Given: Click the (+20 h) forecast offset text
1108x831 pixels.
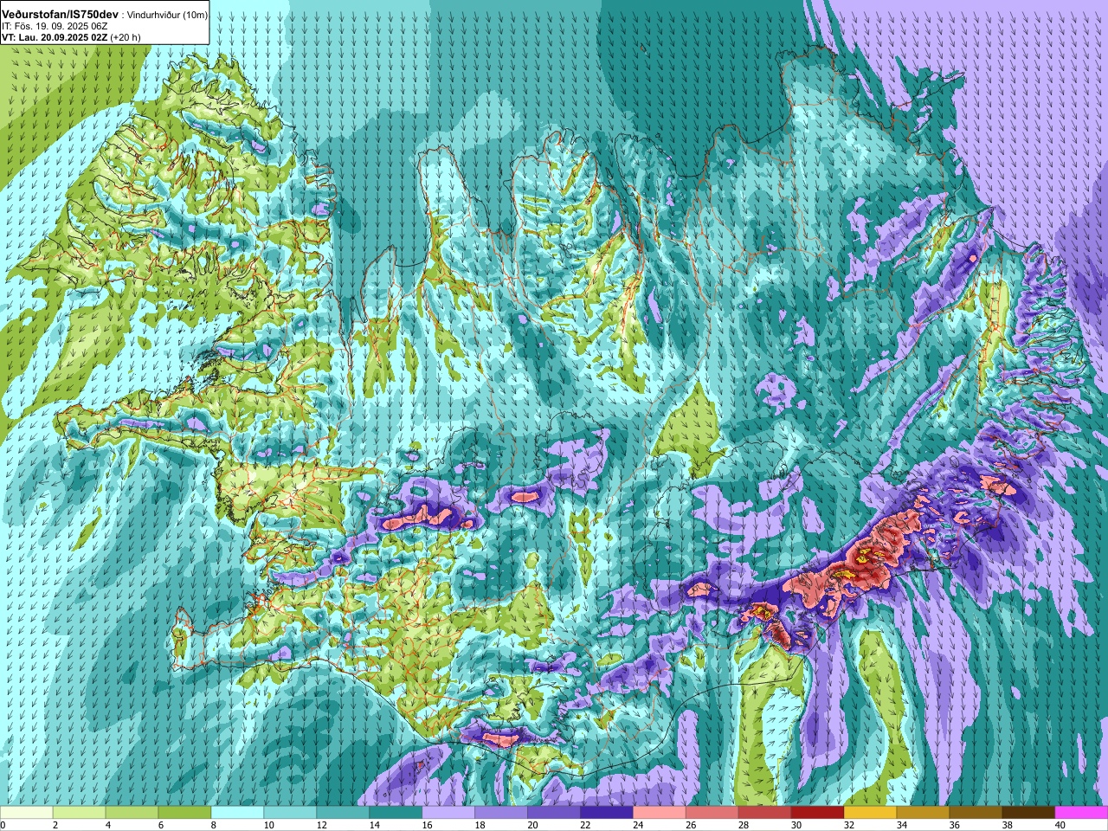Looking at the screenshot, I should click(126, 37).
